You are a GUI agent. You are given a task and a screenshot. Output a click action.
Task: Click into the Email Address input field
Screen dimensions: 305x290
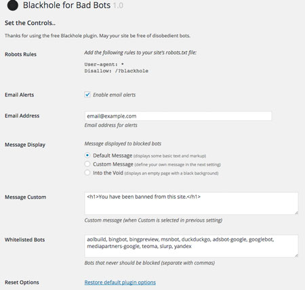178,116
